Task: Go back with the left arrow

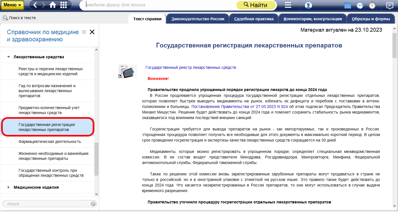Action: pos(35,5)
